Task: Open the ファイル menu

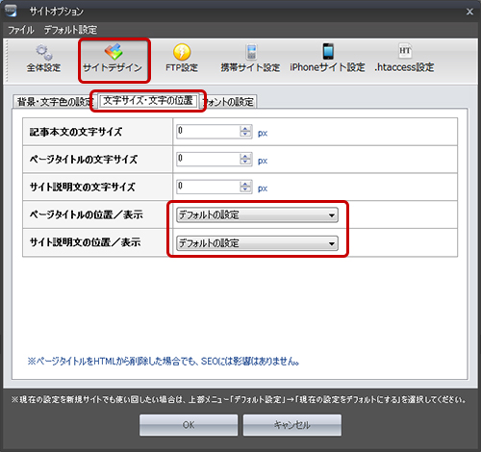Action: pyautogui.click(x=21, y=30)
